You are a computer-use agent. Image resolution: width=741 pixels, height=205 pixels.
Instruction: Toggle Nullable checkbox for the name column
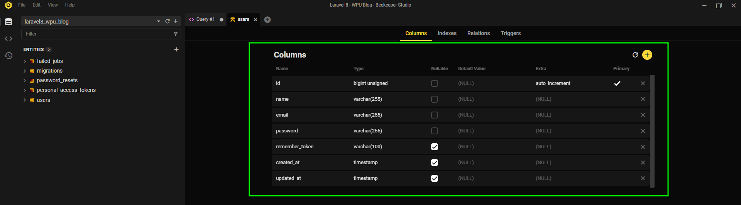pyautogui.click(x=435, y=99)
